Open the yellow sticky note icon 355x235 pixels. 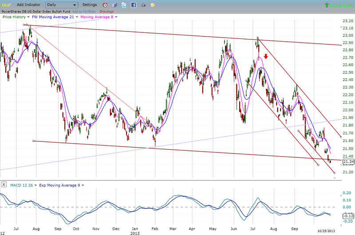tap(153, 5)
